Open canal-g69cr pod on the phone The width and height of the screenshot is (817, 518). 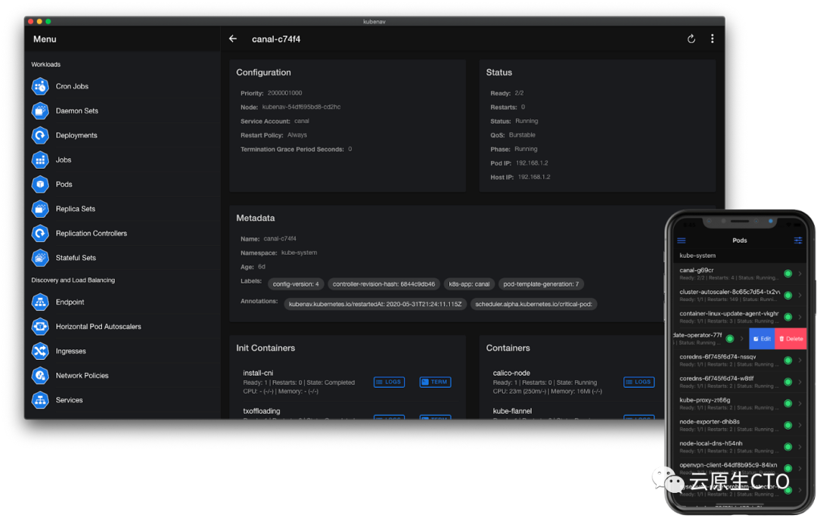pos(740,274)
